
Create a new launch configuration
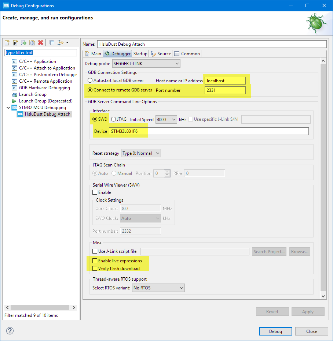[x=7, y=43]
